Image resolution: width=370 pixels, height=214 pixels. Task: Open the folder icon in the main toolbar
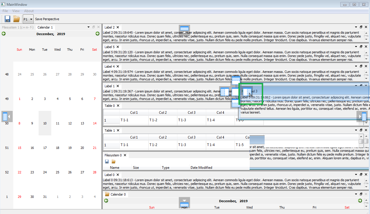tap(16, 19)
